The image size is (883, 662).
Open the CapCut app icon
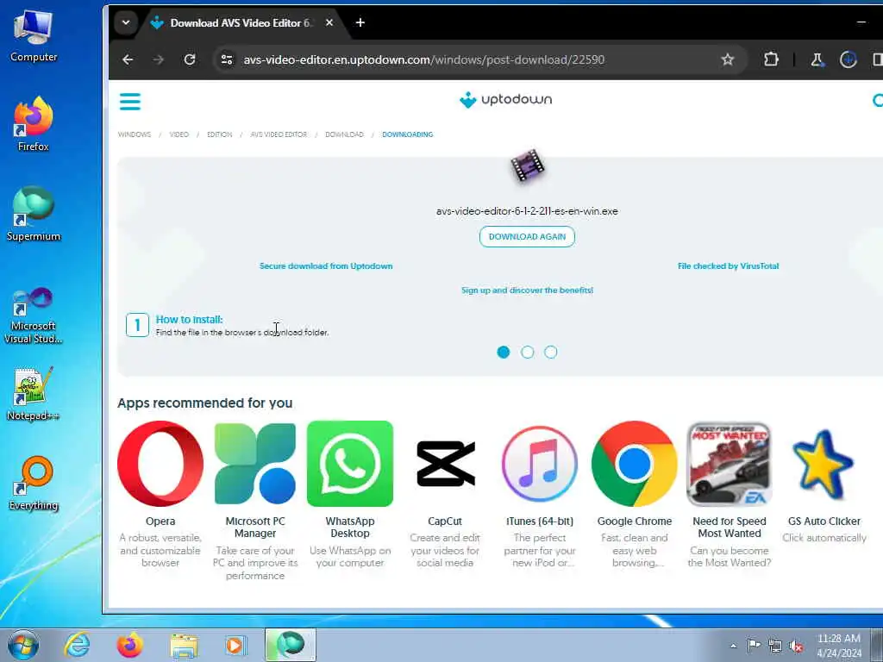(445, 463)
